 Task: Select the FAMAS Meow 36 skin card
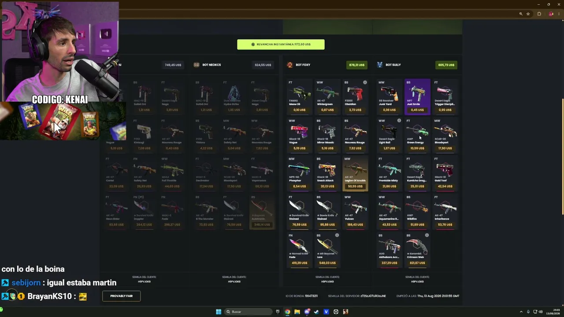point(299,96)
